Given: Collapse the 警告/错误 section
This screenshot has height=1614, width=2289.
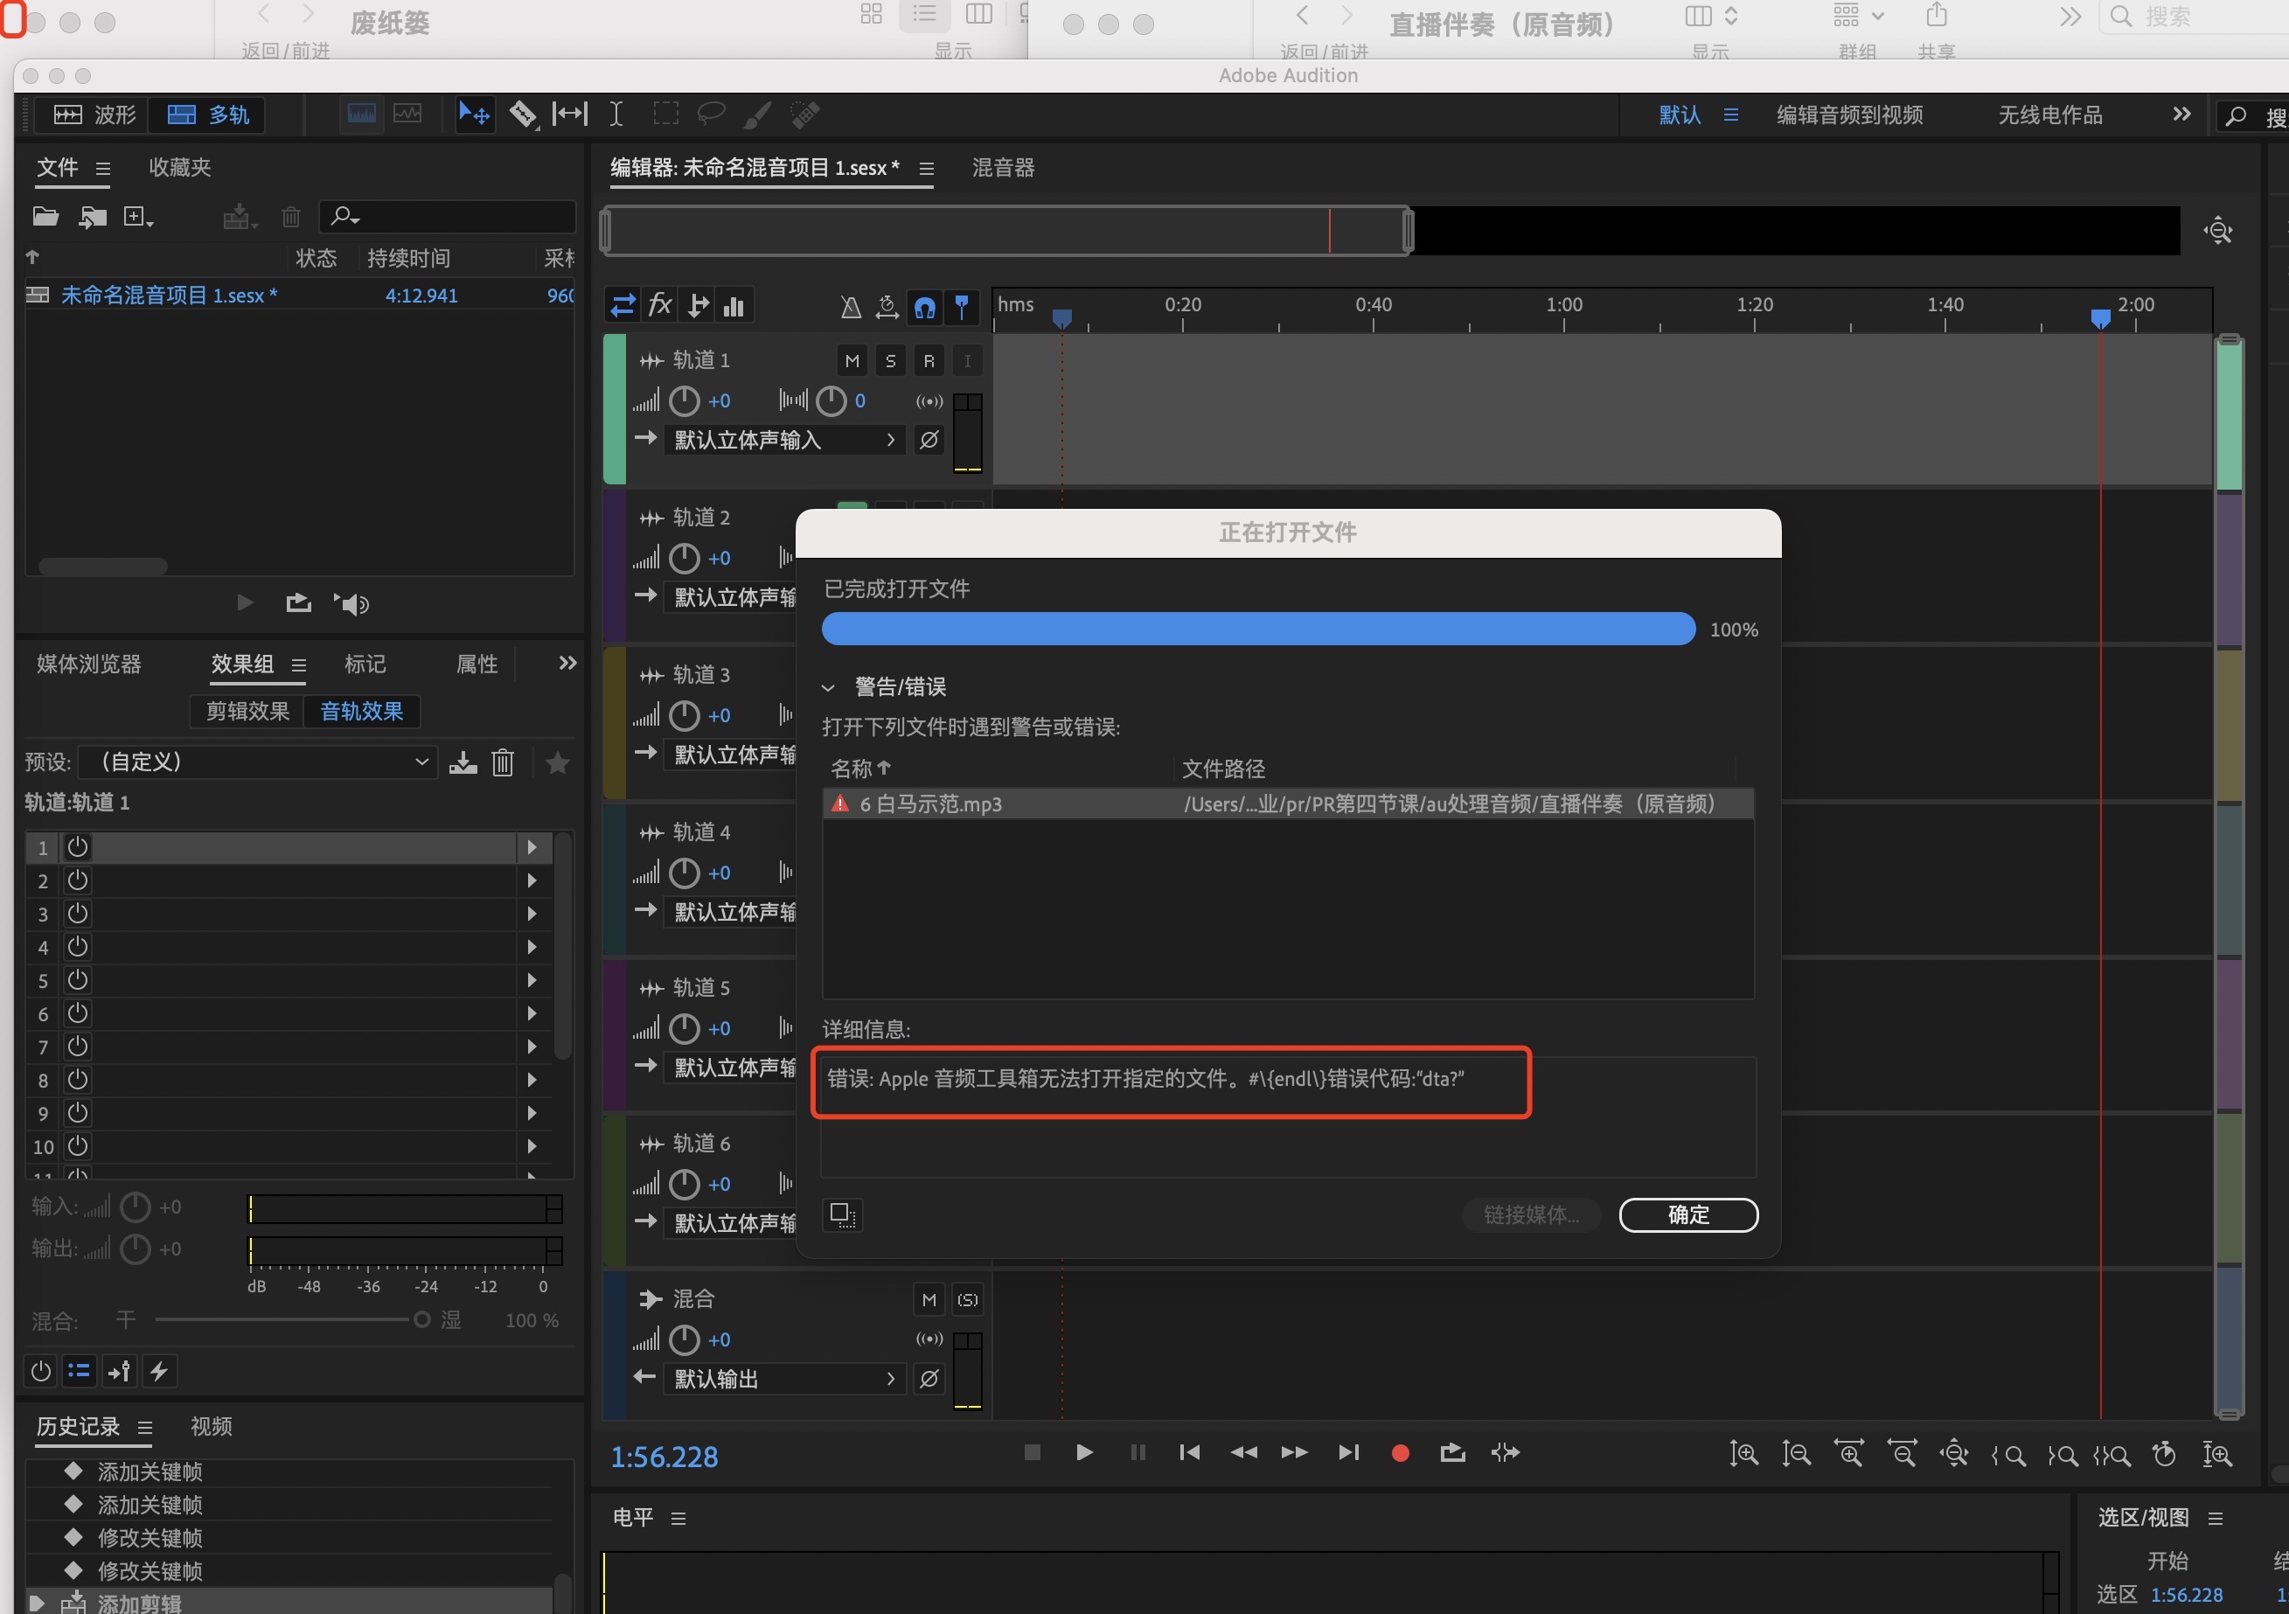Looking at the screenshot, I should (829, 688).
